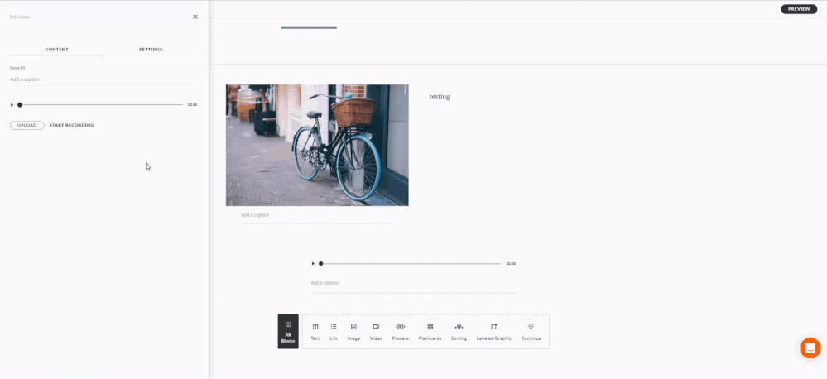Add a Flashcards block
The image size is (827, 379).
click(430, 332)
